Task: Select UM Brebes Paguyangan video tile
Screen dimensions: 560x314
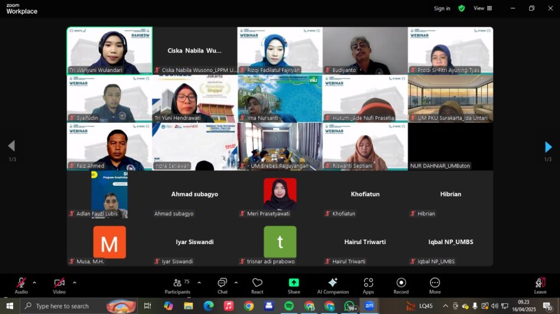Action: [x=279, y=146]
